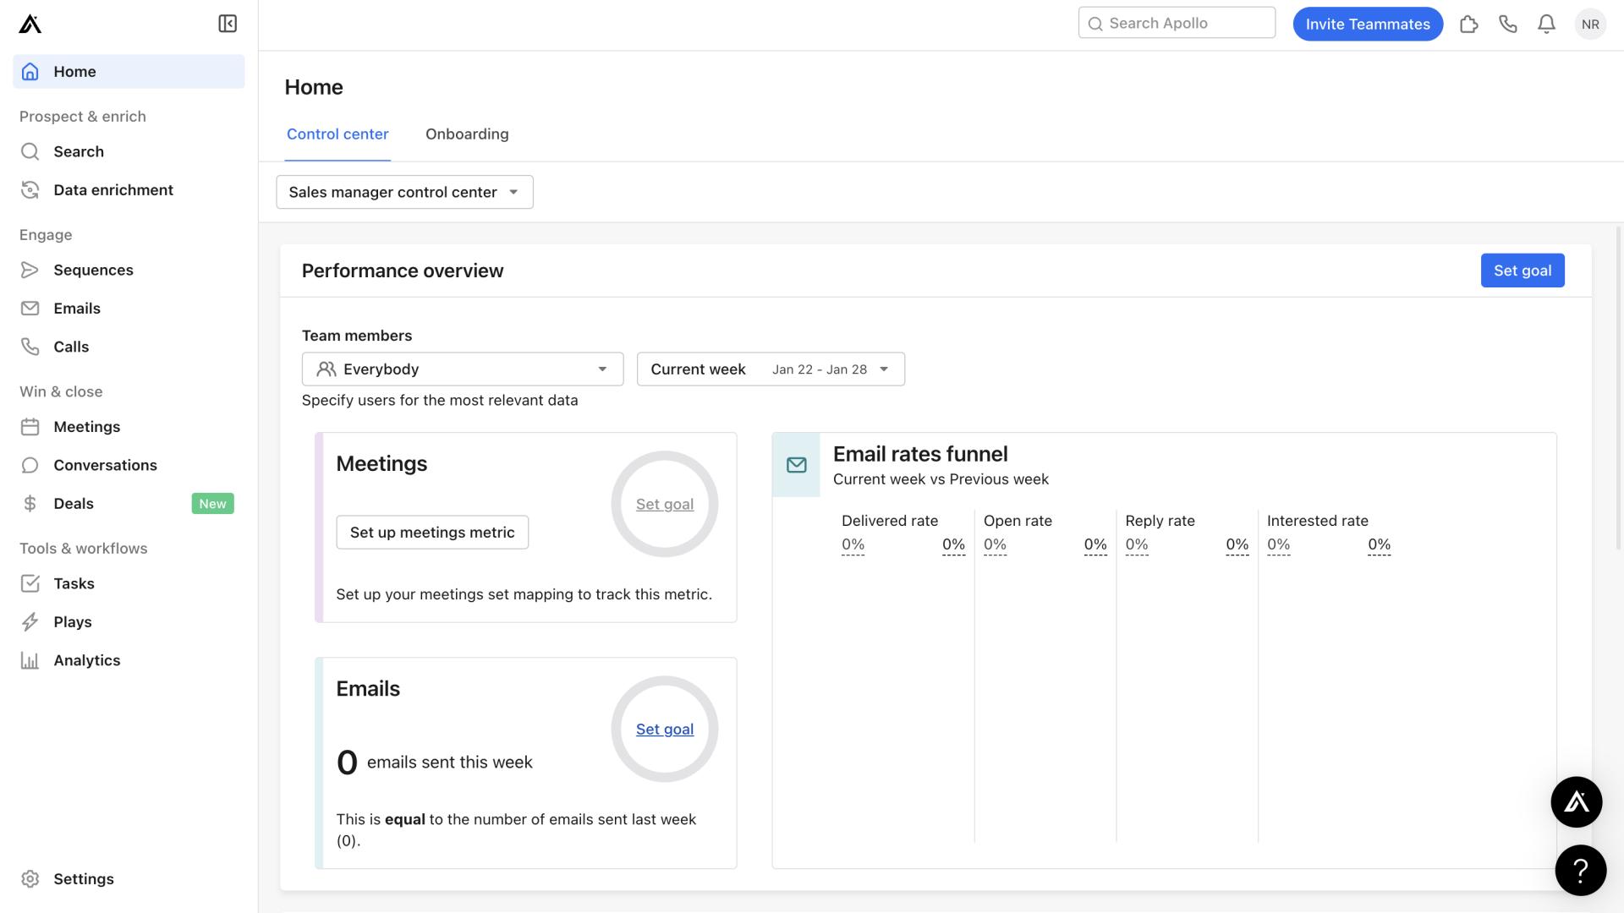Screen dimensions: 1624x913
Task: Click the 'Win & close' section heading
Action: (x=61, y=392)
